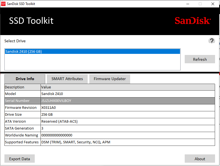Click the DSM (TRIM), SMART features value

click(x=128, y=142)
